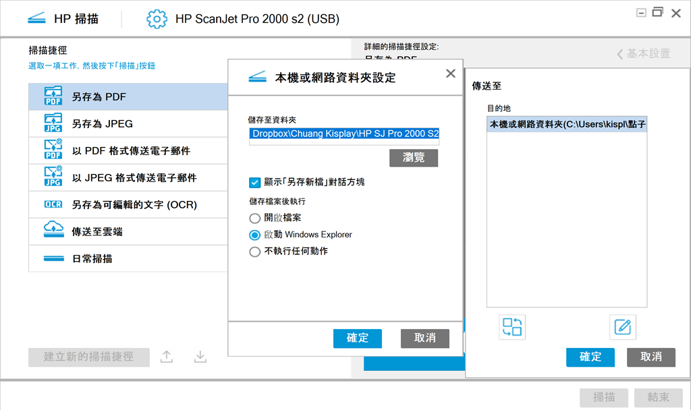The image size is (691, 410).
Task: Toggle 顯示「另存新檔」對話方塊 checkbox
Action: click(x=254, y=182)
